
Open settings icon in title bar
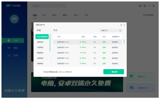click(x=145, y=6)
